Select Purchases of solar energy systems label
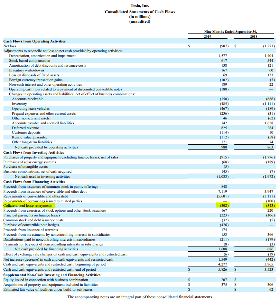 pyautogui.click(x=29, y=162)
